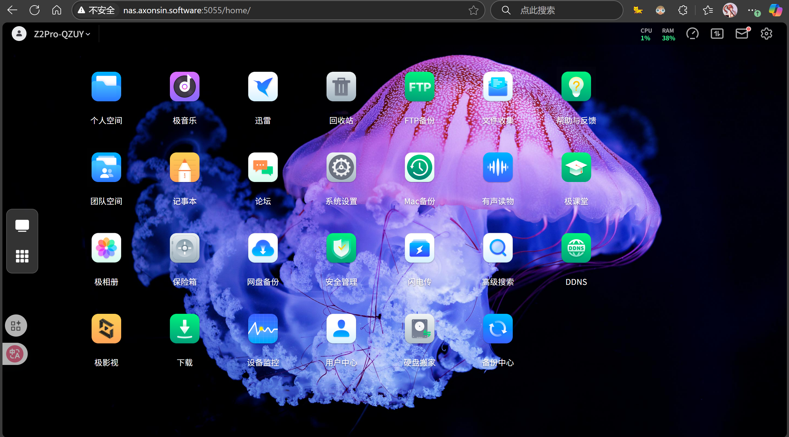Open DDNS app icon
The width and height of the screenshot is (789, 437).
(576, 248)
